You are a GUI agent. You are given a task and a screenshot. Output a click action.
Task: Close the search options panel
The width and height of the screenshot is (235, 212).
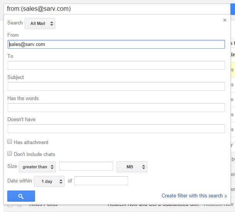click(225, 20)
